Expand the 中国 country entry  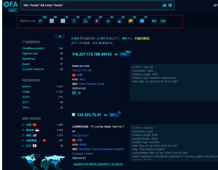click(x=23, y=125)
